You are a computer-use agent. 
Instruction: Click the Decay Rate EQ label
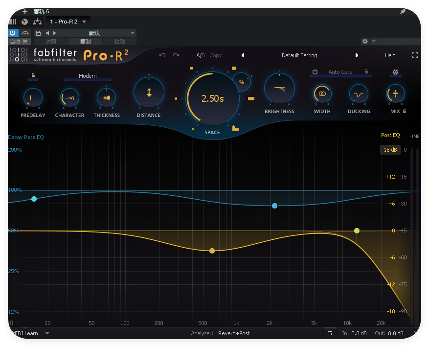coord(26,137)
